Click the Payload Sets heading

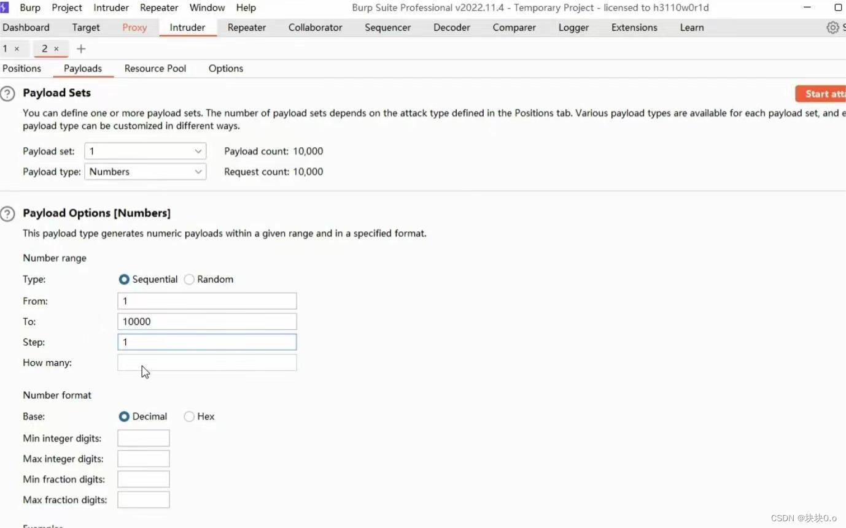[x=56, y=93]
